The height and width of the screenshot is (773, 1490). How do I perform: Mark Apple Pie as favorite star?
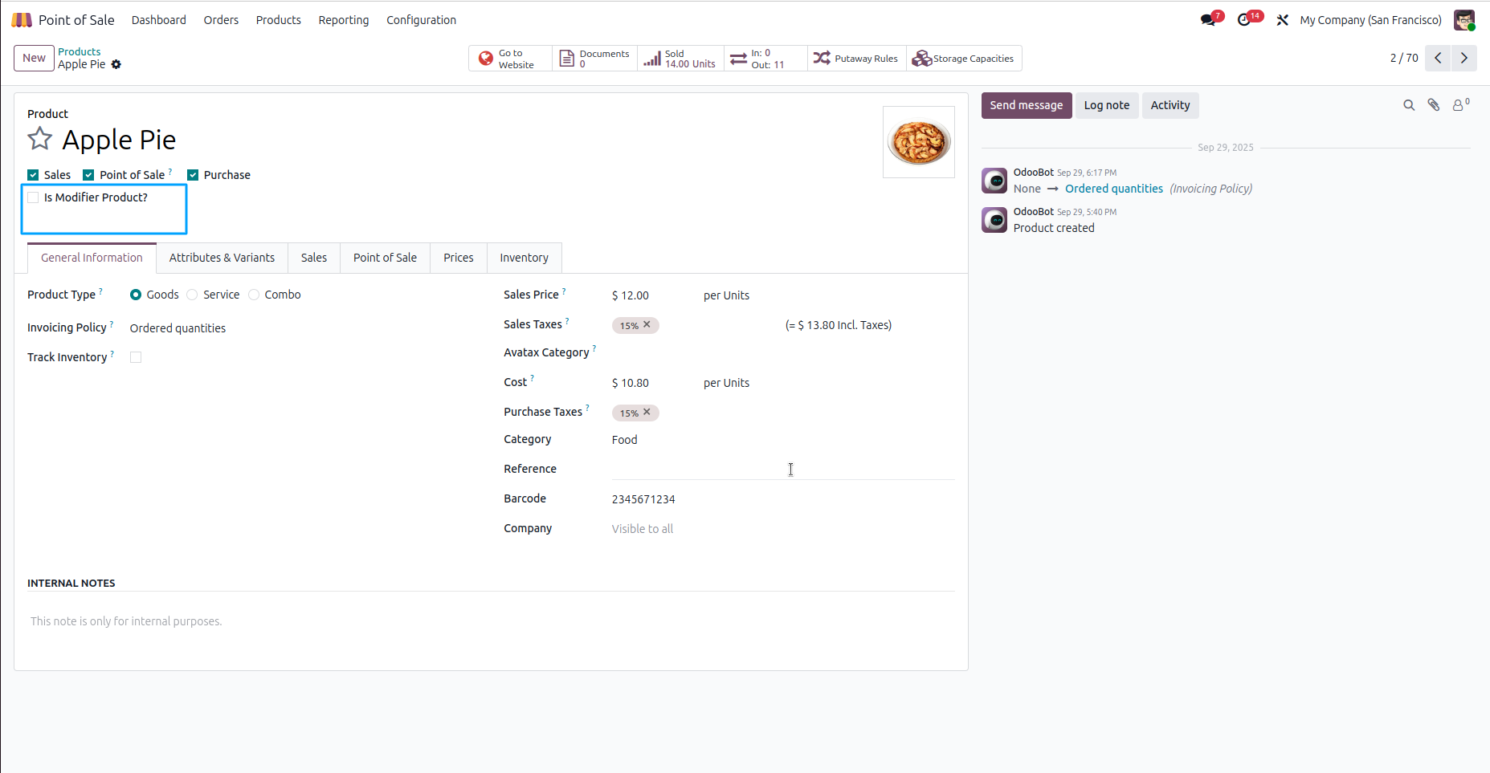click(40, 139)
